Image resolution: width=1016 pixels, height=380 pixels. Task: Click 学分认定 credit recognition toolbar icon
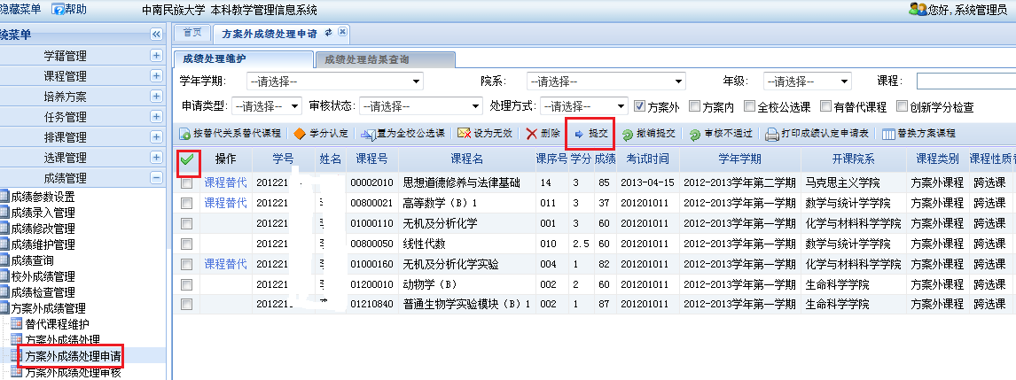click(x=300, y=134)
